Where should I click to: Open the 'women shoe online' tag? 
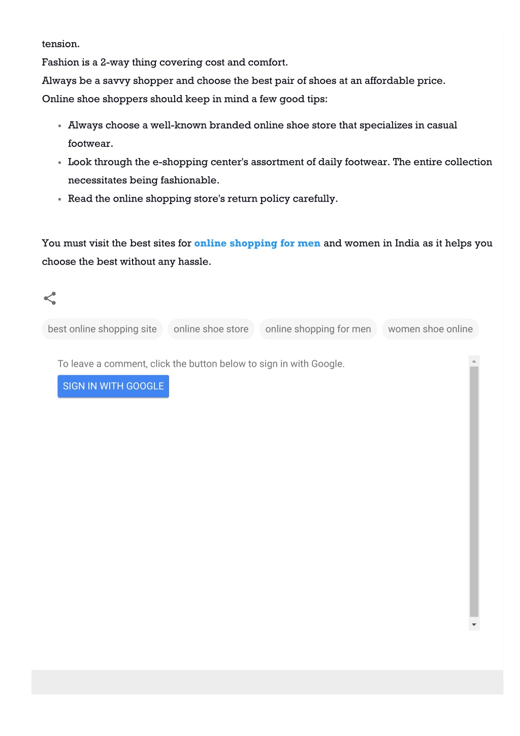[x=430, y=329]
